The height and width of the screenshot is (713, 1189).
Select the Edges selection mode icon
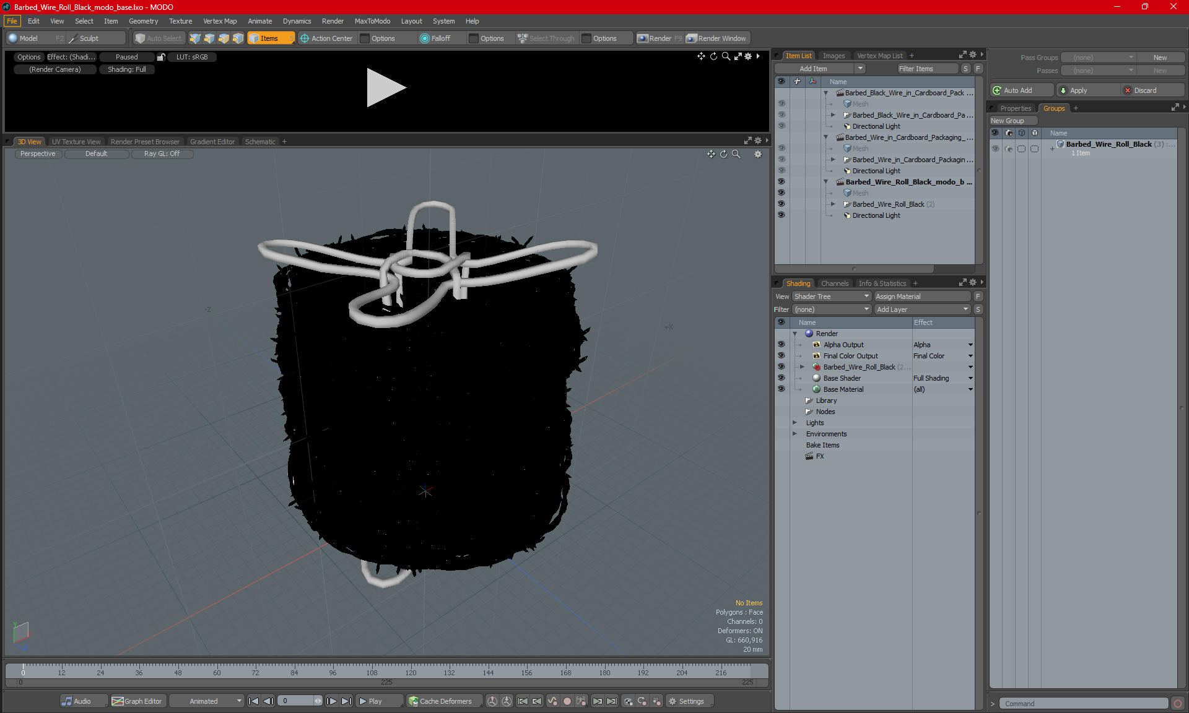(x=209, y=38)
